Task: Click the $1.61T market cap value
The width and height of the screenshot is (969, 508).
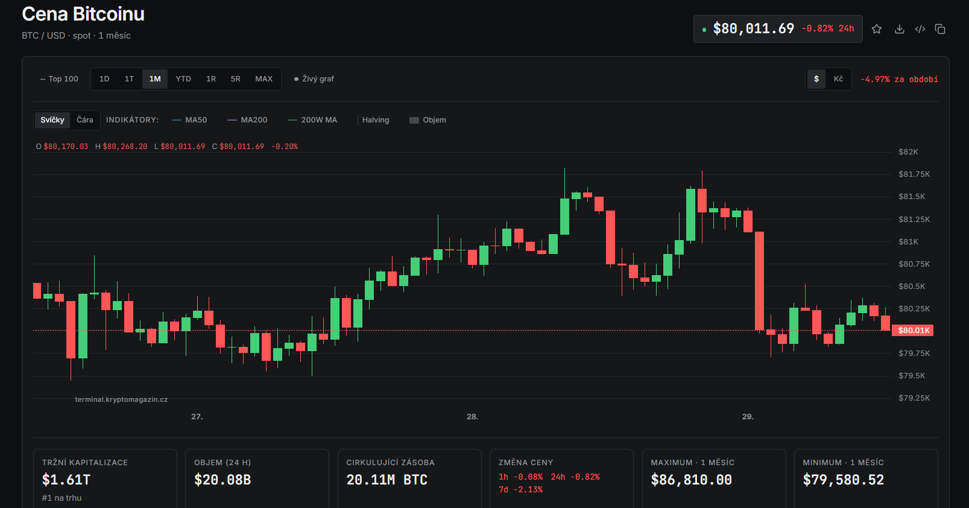Action: 66,480
